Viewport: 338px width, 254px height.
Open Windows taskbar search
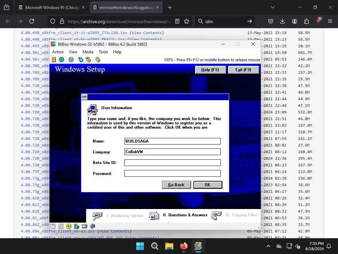(154, 246)
